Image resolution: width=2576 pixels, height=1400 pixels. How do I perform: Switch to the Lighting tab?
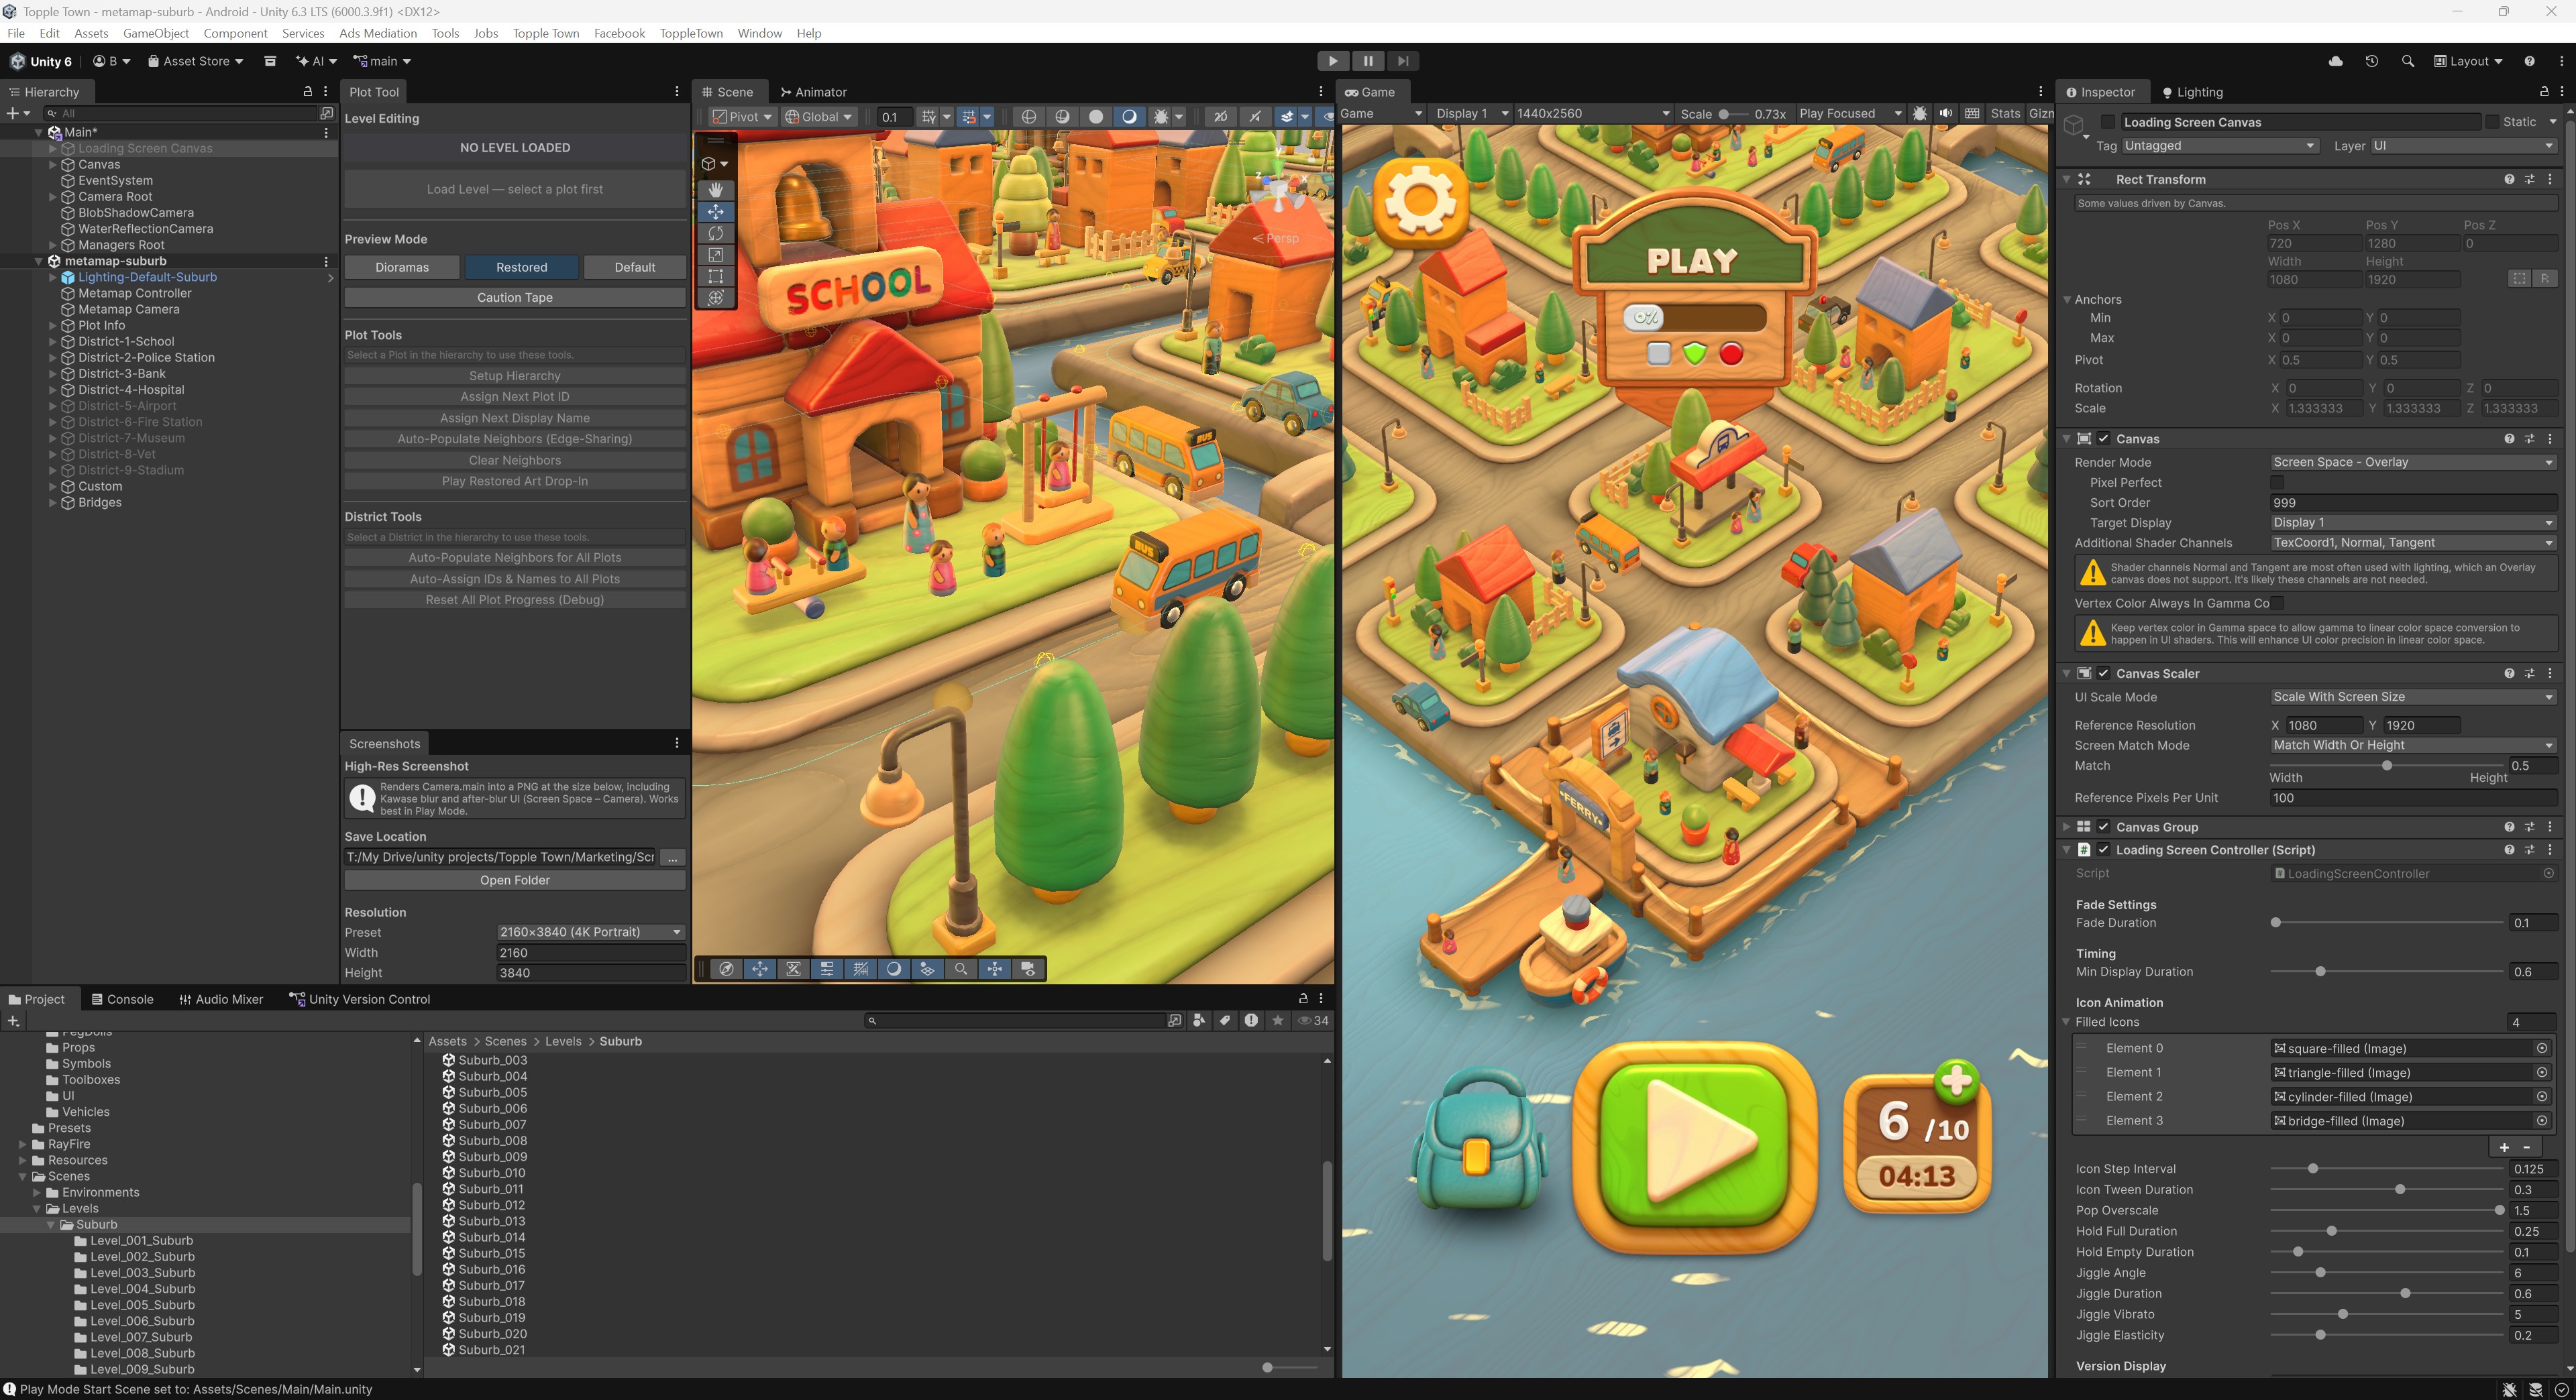click(x=2192, y=92)
